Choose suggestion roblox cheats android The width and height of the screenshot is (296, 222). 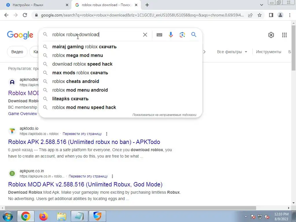121,81
